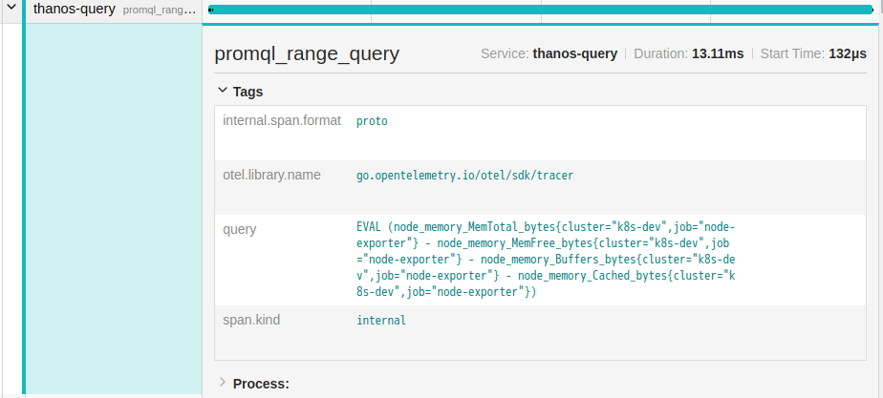Click the Duration 13.11ms label

click(689, 54)
